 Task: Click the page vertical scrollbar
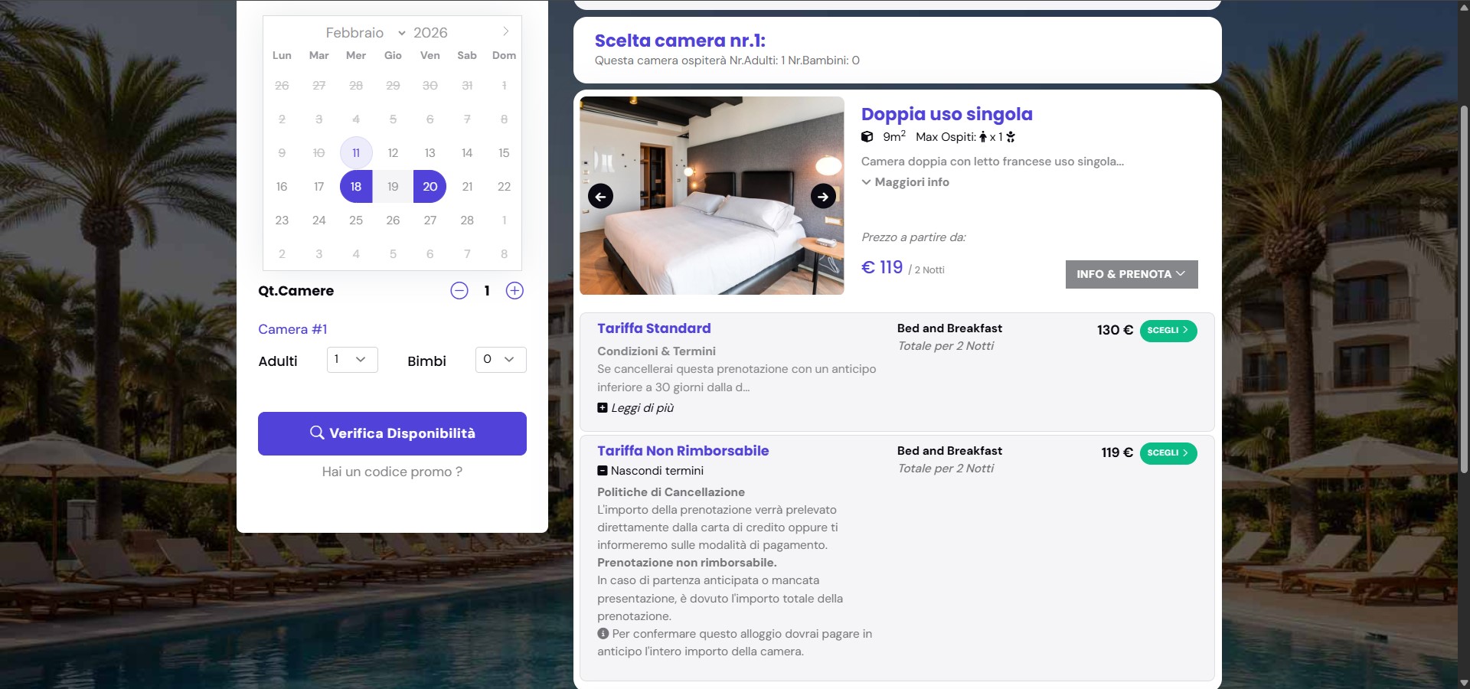coord(1464,291)
